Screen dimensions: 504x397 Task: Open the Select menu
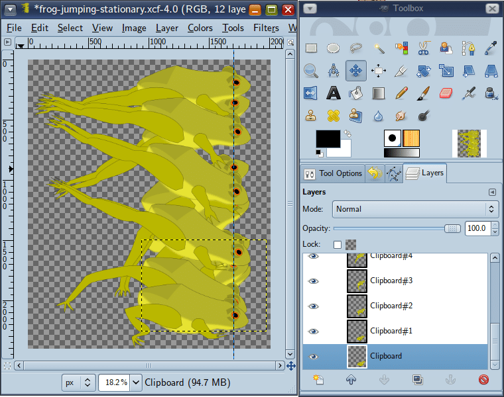(x=70, y=28)
